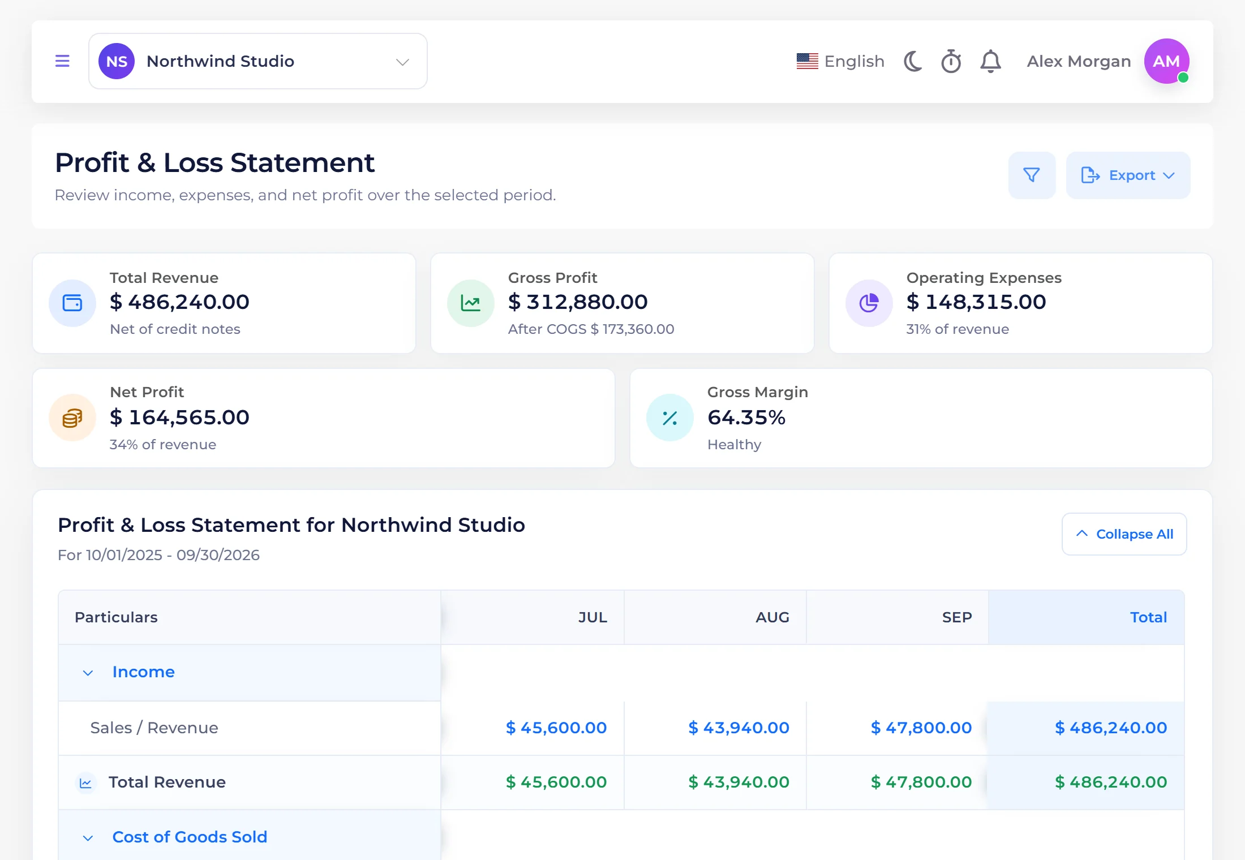This screenshot has height=860, width=1245.
Task: Click Sales / Revenue JUL value $ 45,600.00
Action: pos(556,728)
